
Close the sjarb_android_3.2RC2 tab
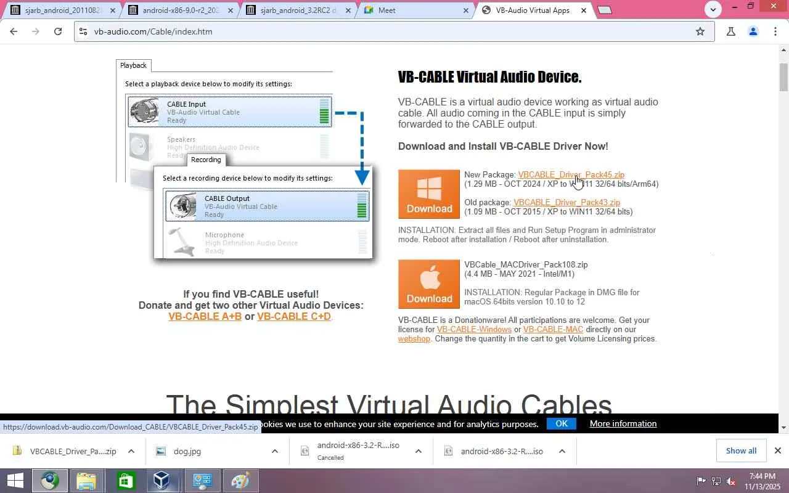tap(348, 10)
